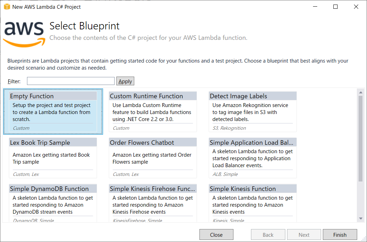Focus the Filter text field
The height and width of the screenshot is (242, 367).
71,81
